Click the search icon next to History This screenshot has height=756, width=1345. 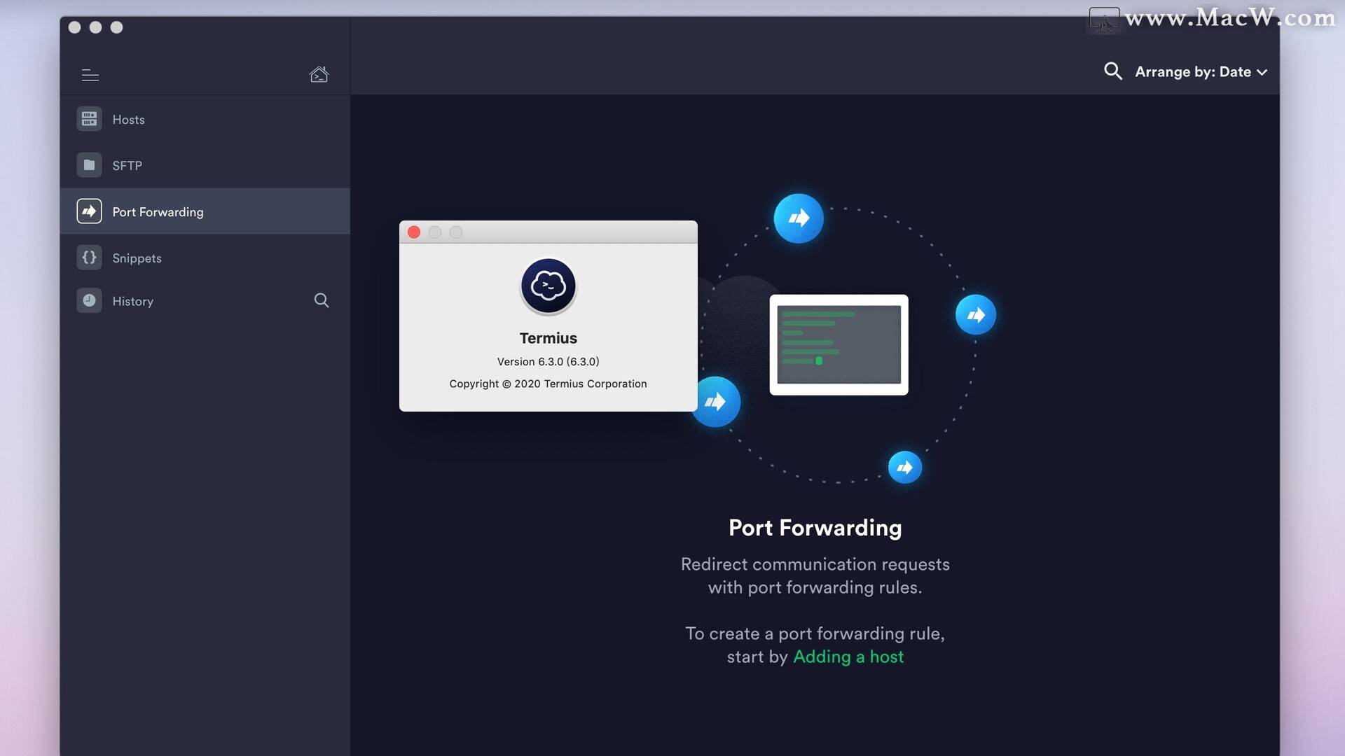tap(322, 300)
